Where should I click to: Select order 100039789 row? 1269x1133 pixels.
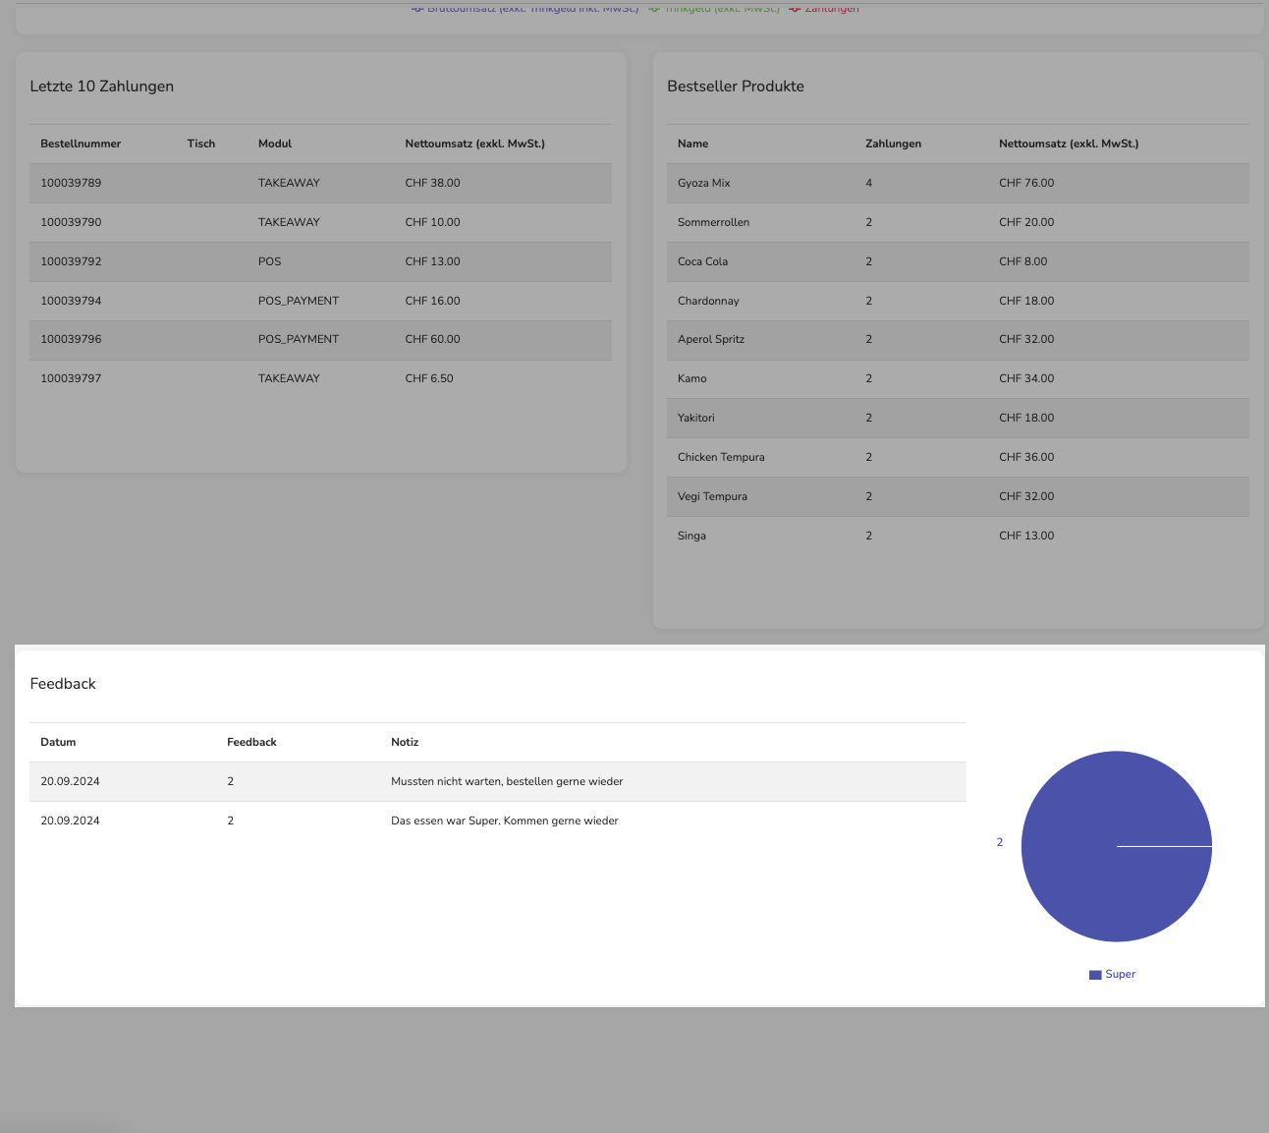320,184
